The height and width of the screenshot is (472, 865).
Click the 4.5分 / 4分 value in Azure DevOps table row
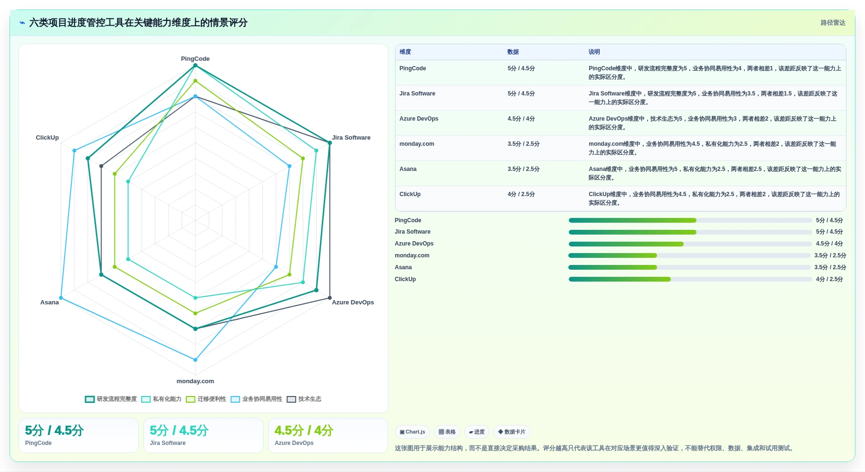(521, 119)
